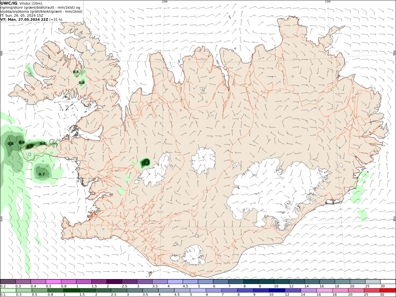Click the bright magenta 0.5 snow swatch

click(x=53, y=282)
